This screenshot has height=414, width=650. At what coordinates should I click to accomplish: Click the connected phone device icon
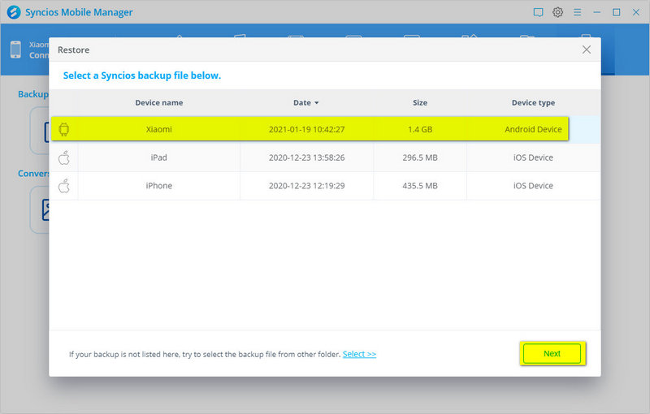(15, 50)
